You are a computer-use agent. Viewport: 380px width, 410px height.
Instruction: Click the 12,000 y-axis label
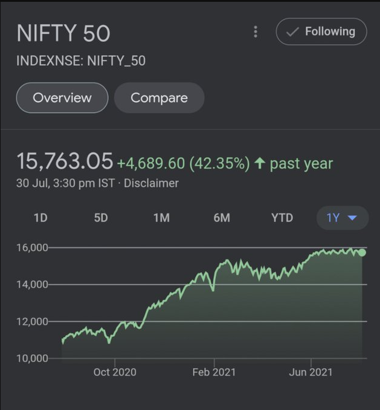(x=33, y=321)
